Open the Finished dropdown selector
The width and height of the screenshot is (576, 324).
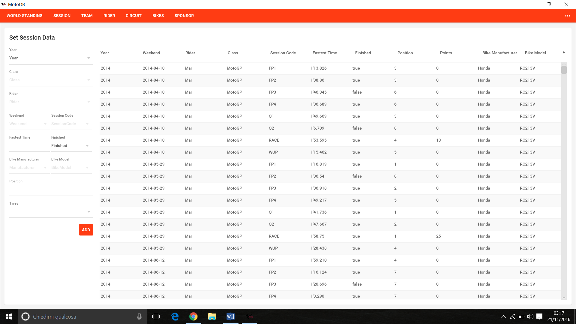pos(71,146)
